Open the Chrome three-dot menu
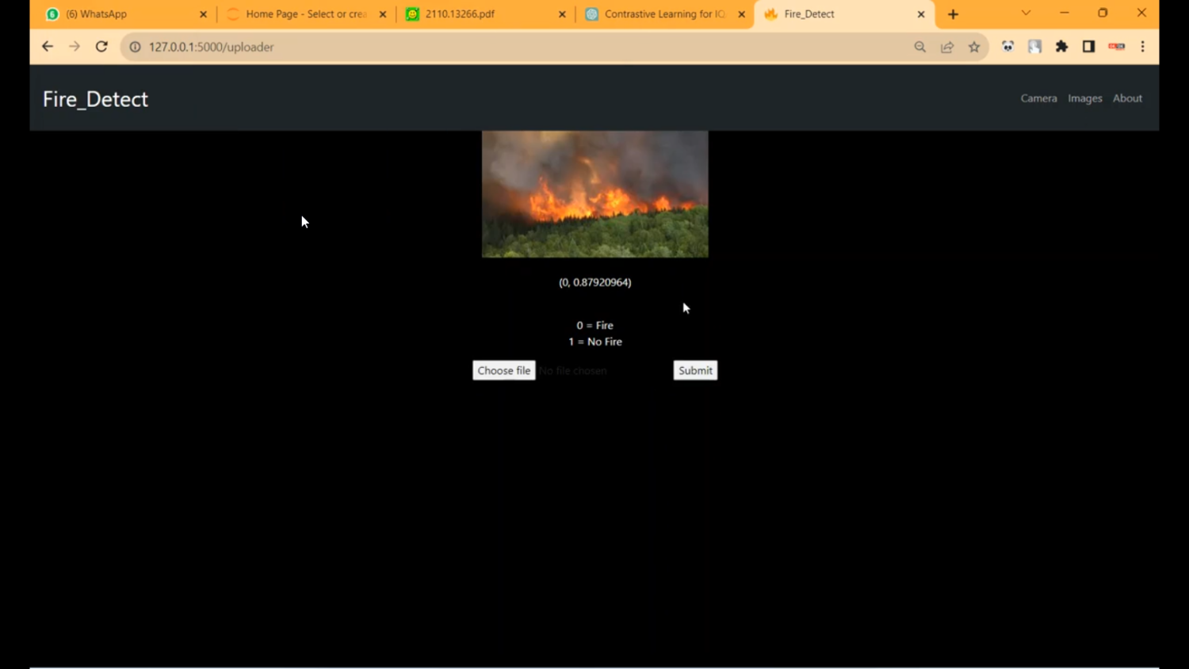 coord(1142,47)
